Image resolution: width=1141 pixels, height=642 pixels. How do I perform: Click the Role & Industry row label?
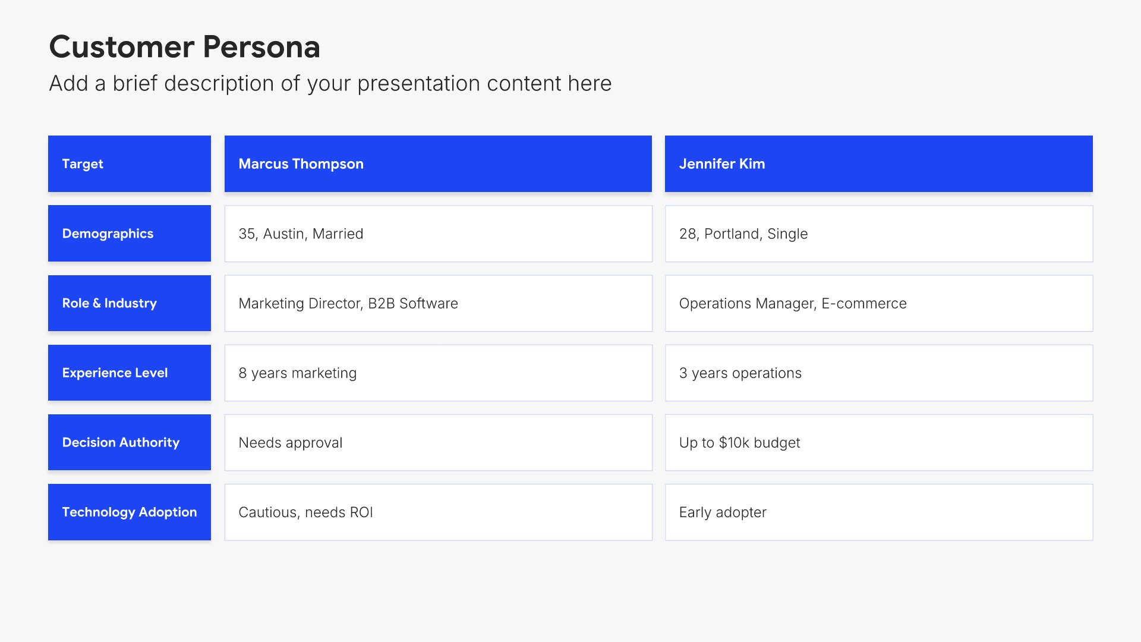[130, 303]
